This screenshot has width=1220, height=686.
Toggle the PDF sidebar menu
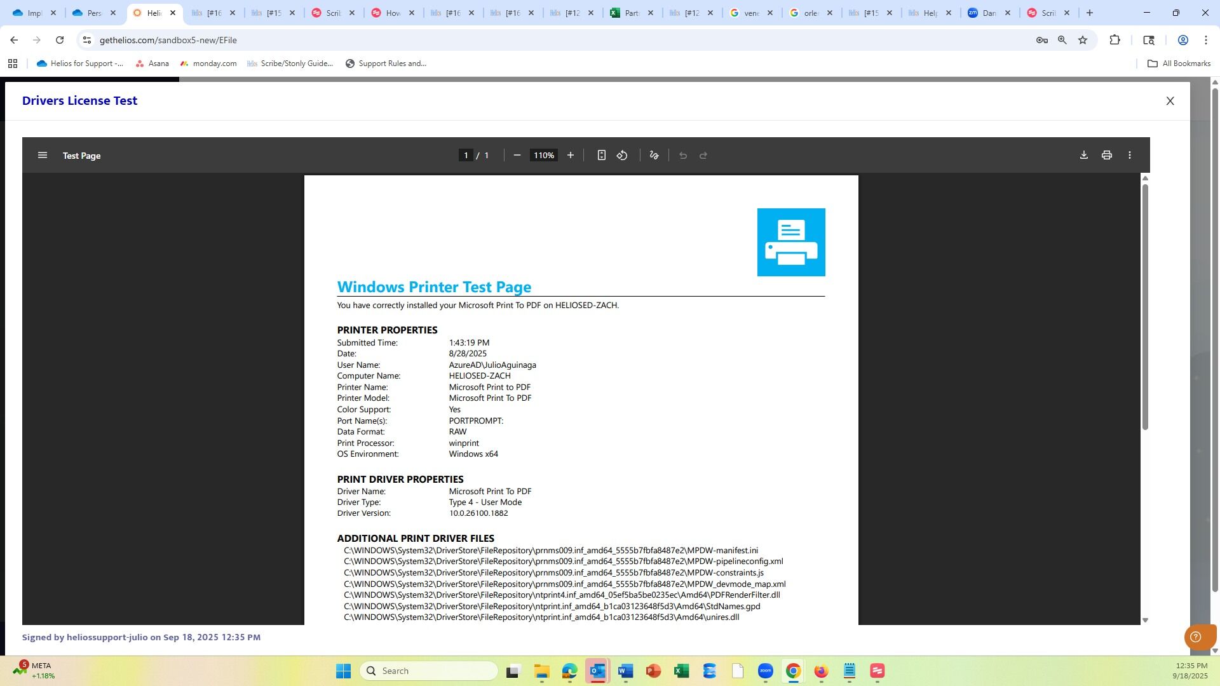point(43,156)
